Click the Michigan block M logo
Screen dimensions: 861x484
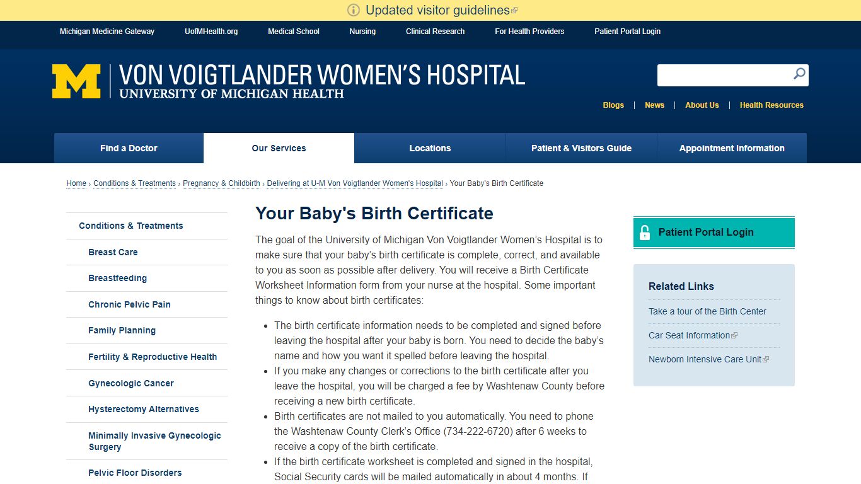tap(76, 81)
